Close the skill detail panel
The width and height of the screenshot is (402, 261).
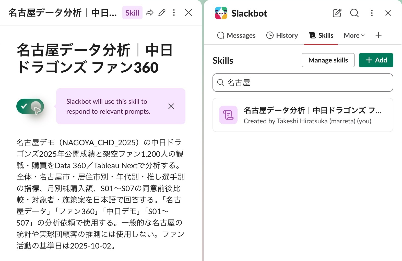click(x=188, y=13)
